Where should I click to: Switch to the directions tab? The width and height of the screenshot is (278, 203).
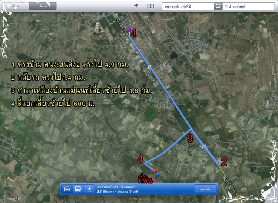(43, 6)
